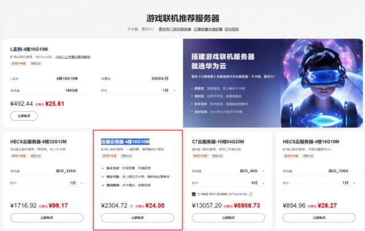The width and height of the screenshot is (365, 231).
Task: Click the highlighted 4核16G10M container card title
Action: pyautogui.click(x=125, y=142)
